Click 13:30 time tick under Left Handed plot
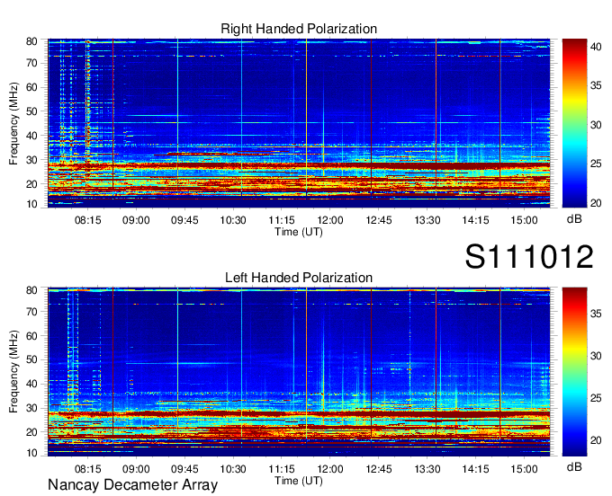The width and height of the screenshot is (612, 496). (427, 469)
